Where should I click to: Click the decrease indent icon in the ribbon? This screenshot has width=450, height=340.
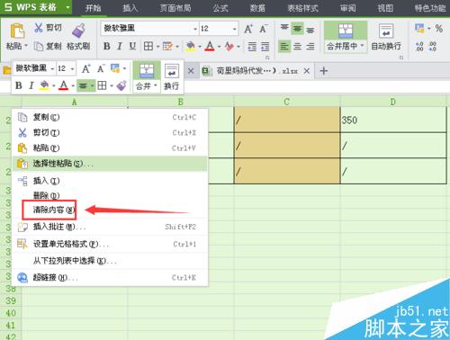click(x=252, y=47)
